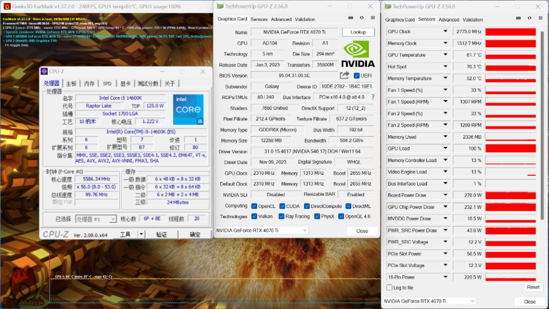Click the CPU-Z title bar app icon

44,71
